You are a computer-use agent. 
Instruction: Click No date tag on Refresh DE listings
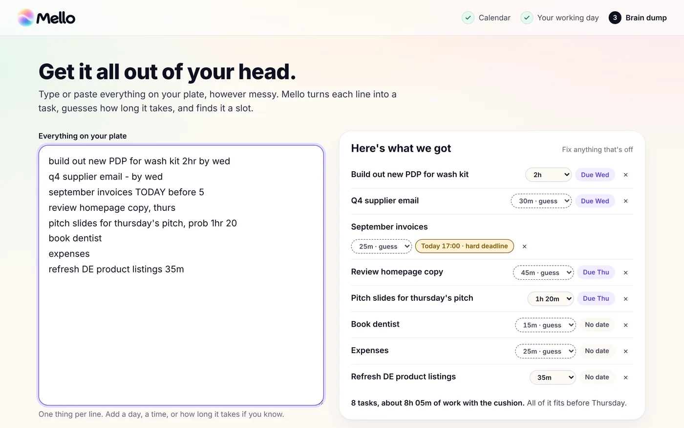coord(597,377)
